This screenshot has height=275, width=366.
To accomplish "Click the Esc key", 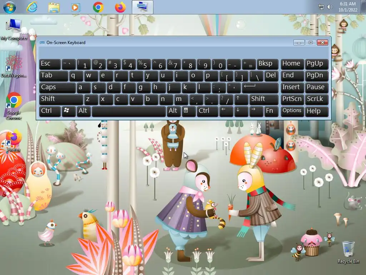I will [50, 64].
